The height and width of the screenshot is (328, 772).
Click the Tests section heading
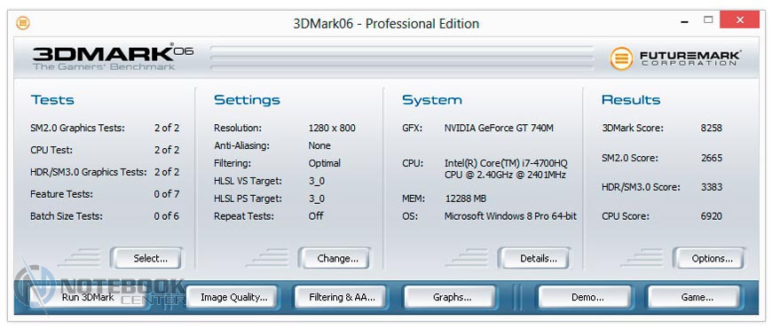point(52,100)
